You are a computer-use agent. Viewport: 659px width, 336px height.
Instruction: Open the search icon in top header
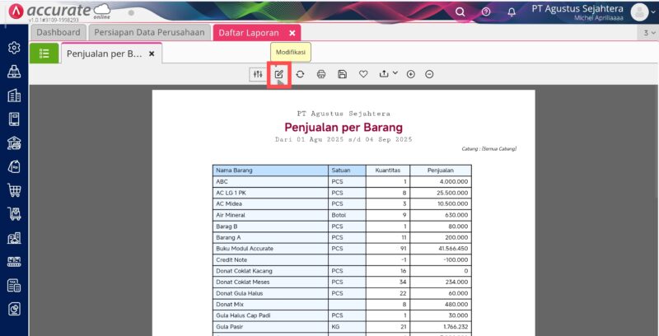tap(460, 12)
